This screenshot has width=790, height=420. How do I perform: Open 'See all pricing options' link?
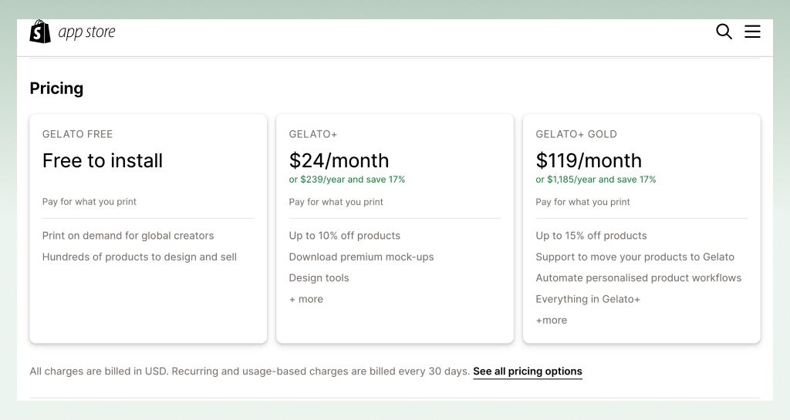(528, 371)
